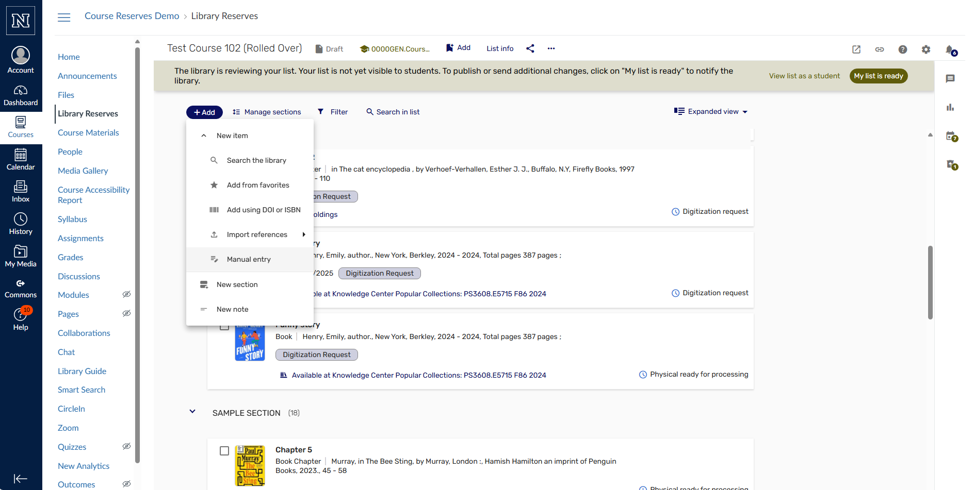This screenshot has width=974, height=490.
Task: Select Manual entry
Action: 250,260
